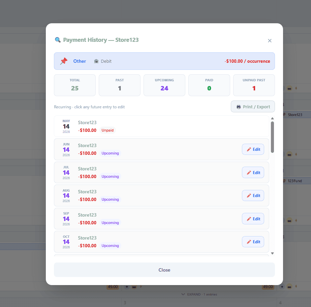Click the magnifying glass icon in the title
Image resolution: width=311 pixels, height=307 pixels.
point(58,40)
